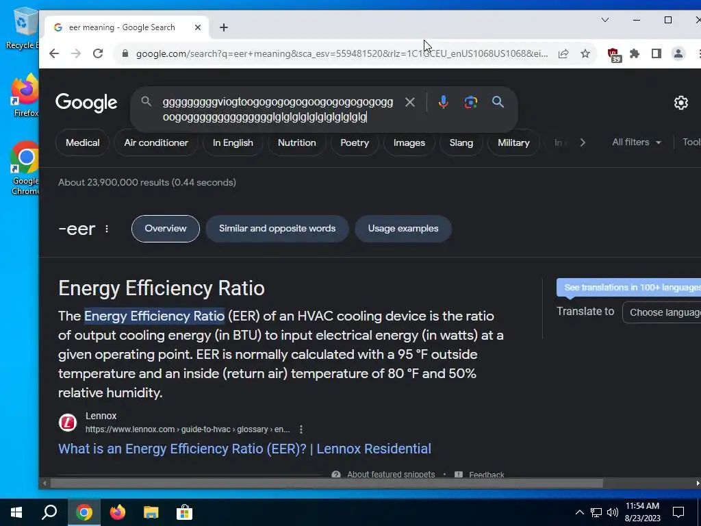Open Usage examples
This screenshot has width=701, height=526.
[x=403, y=229]
